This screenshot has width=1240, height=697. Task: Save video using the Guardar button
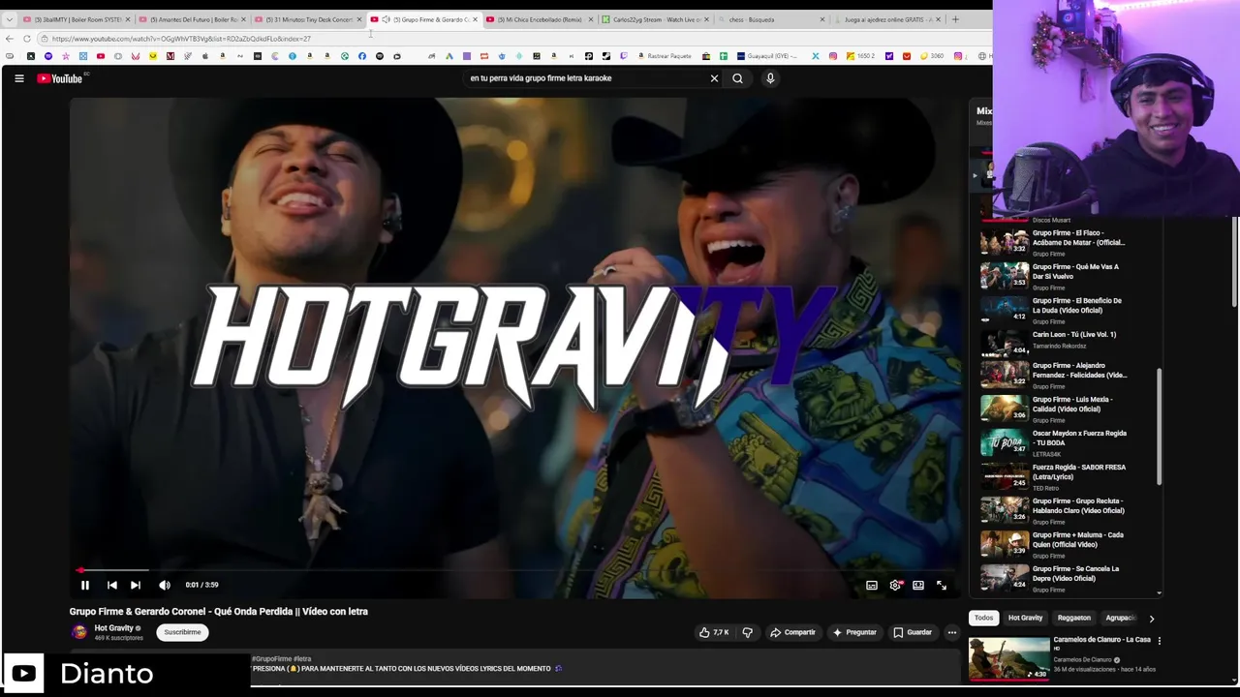point(913,632)
